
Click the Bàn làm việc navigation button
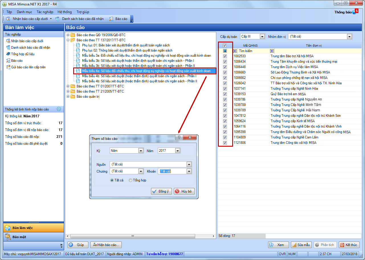(x=34, y=228)
